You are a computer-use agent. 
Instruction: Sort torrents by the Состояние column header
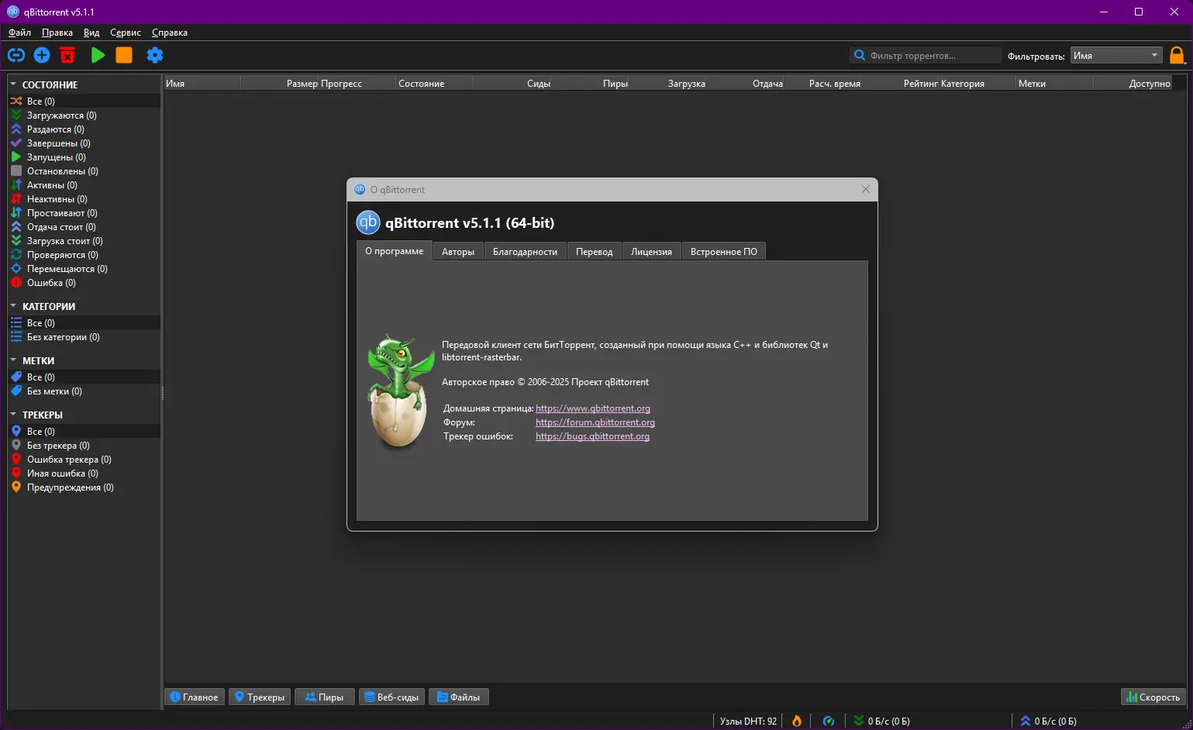(x=434, y=84)
